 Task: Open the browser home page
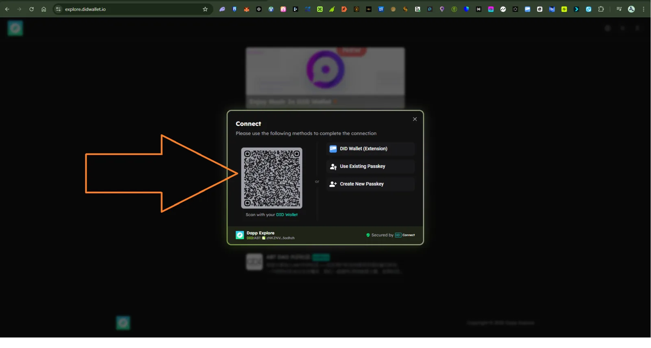click(x=44, y=9)
